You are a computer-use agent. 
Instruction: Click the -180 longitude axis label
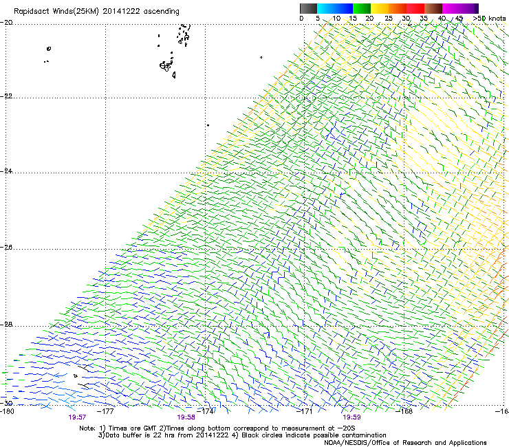[x=7, y=411]
